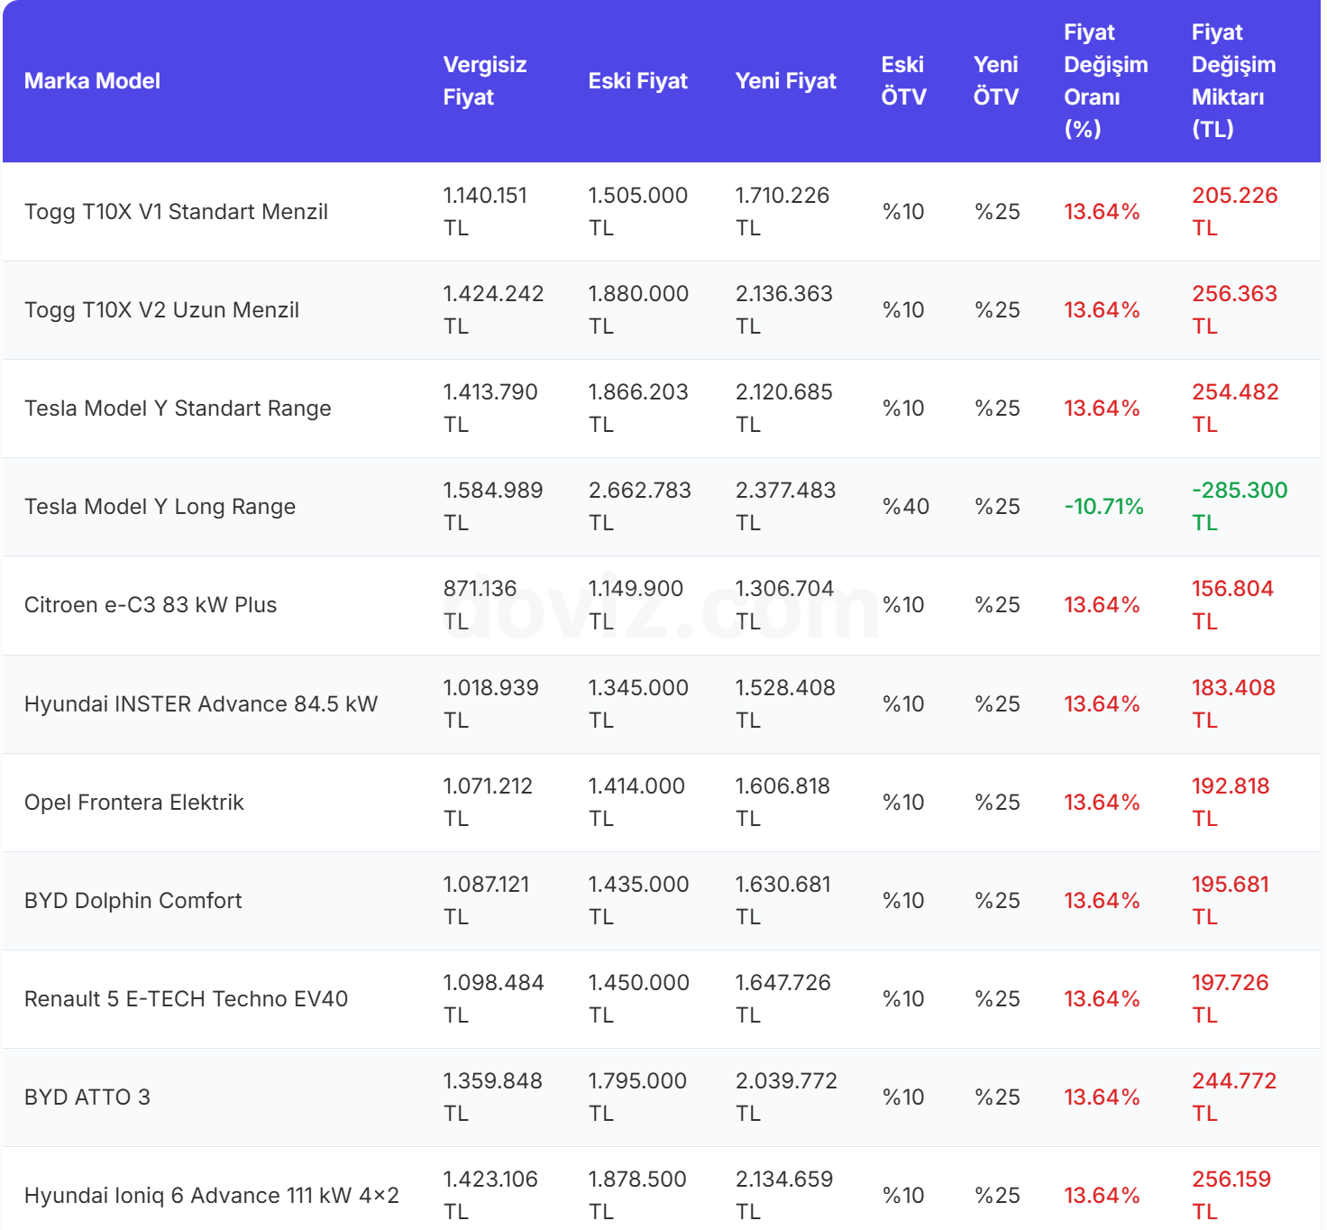Select the Eski ÖTV column header
The width and height of the screenshot is (1327, 1230).
tap(903, 81)
